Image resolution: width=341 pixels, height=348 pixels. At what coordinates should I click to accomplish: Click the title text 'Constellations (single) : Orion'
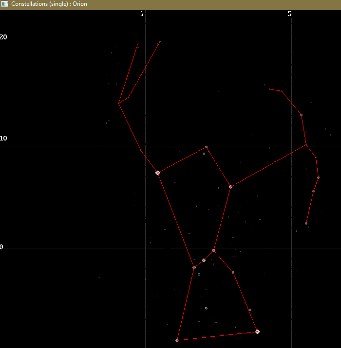pos(49,4)
